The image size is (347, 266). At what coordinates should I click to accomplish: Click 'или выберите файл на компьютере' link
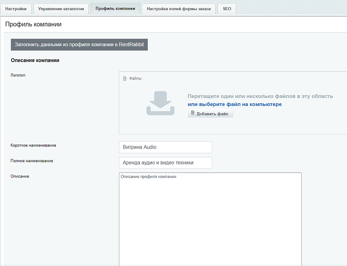[x=234, y=104]
